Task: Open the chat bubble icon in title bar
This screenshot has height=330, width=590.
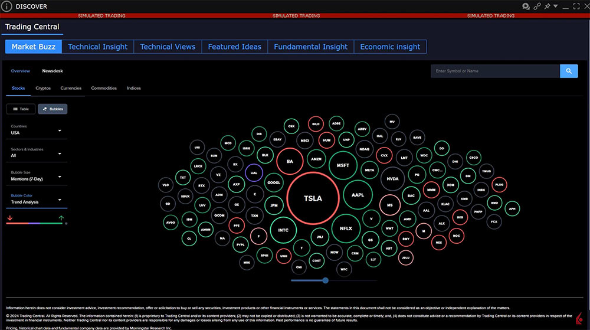Action: (x=526, y=6)
